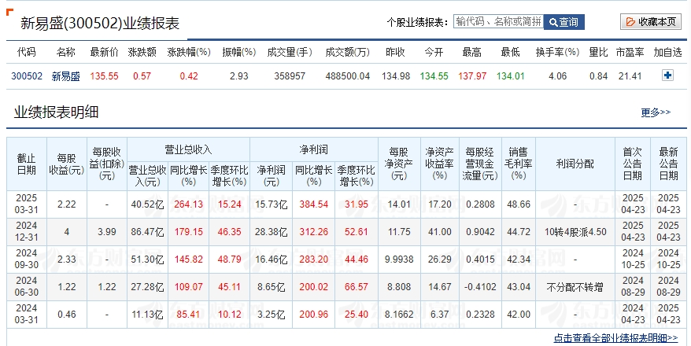The width and height of the screenshot is (691, 346).
Task: Click net profit cell 3.25亿
Action: [271, 315]
